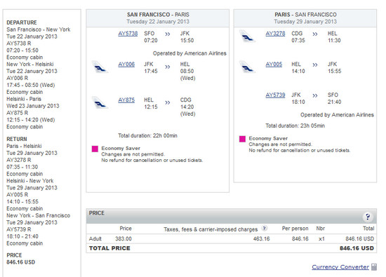The height and width of the screenshot is (277, 386).
Task: Open flight AY005 details link
Action: (274, 65)
